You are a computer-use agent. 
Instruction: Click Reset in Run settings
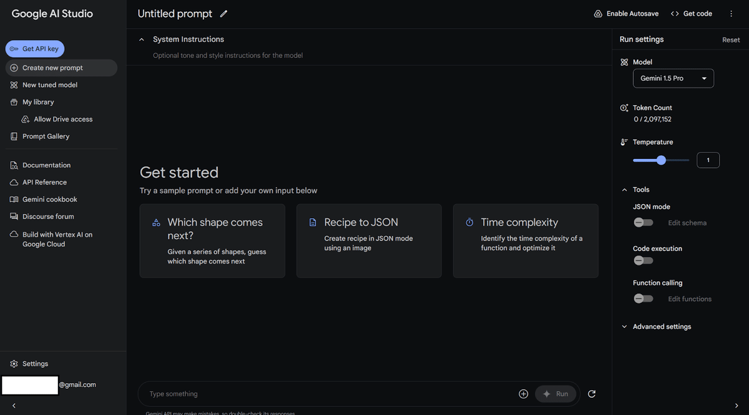(x=731, y=40)
